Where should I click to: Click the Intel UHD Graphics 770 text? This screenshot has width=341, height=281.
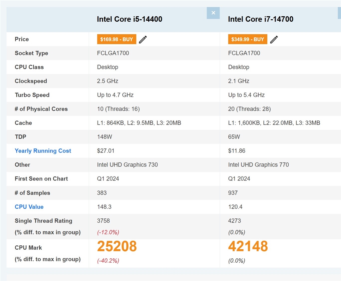pyautogui.click(x=259, y=165)
